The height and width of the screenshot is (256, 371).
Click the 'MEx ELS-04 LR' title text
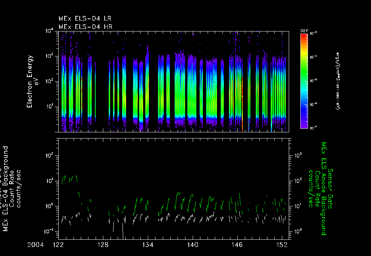click(x=85, y=18)
